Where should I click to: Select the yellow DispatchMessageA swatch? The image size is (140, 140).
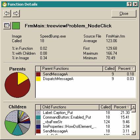click(x=38, y=79)
